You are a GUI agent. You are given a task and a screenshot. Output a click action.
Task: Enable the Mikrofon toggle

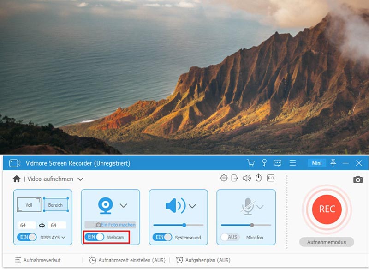coord(230,237)
